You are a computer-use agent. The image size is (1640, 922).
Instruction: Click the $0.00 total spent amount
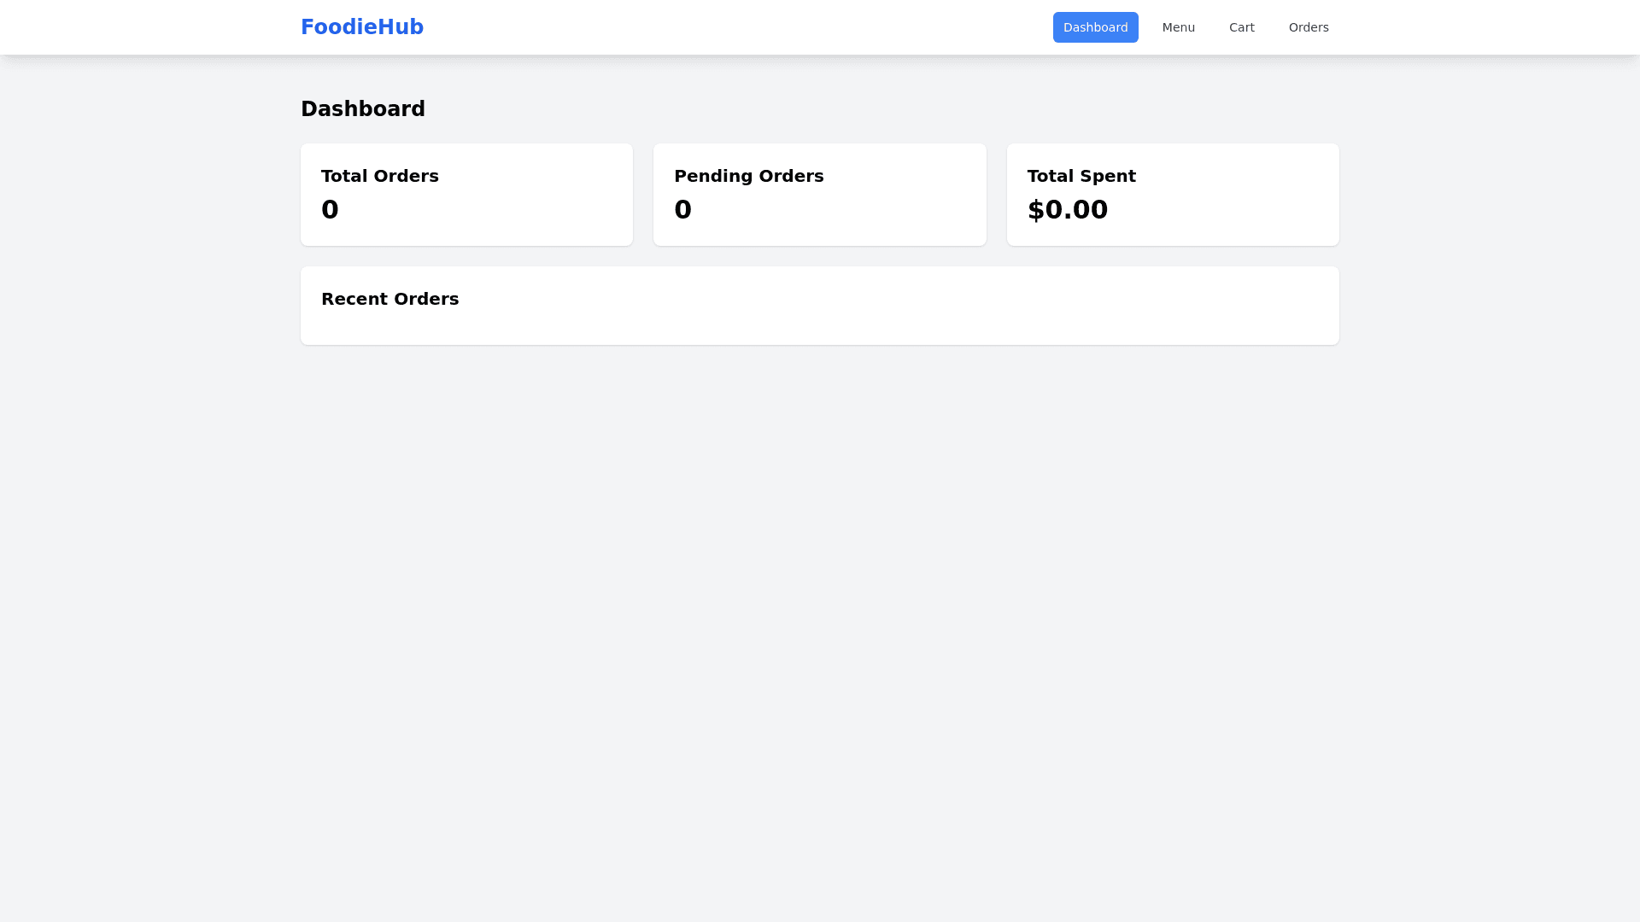[x=1067, y=210]
